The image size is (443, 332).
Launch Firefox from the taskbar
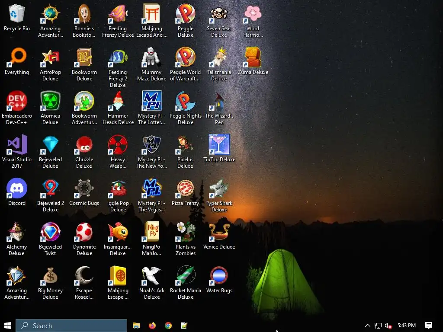[x=152, y=326]
